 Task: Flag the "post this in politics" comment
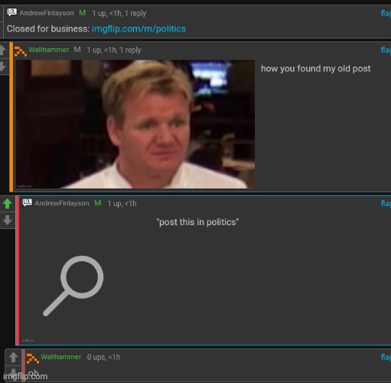tap(386, 204)
